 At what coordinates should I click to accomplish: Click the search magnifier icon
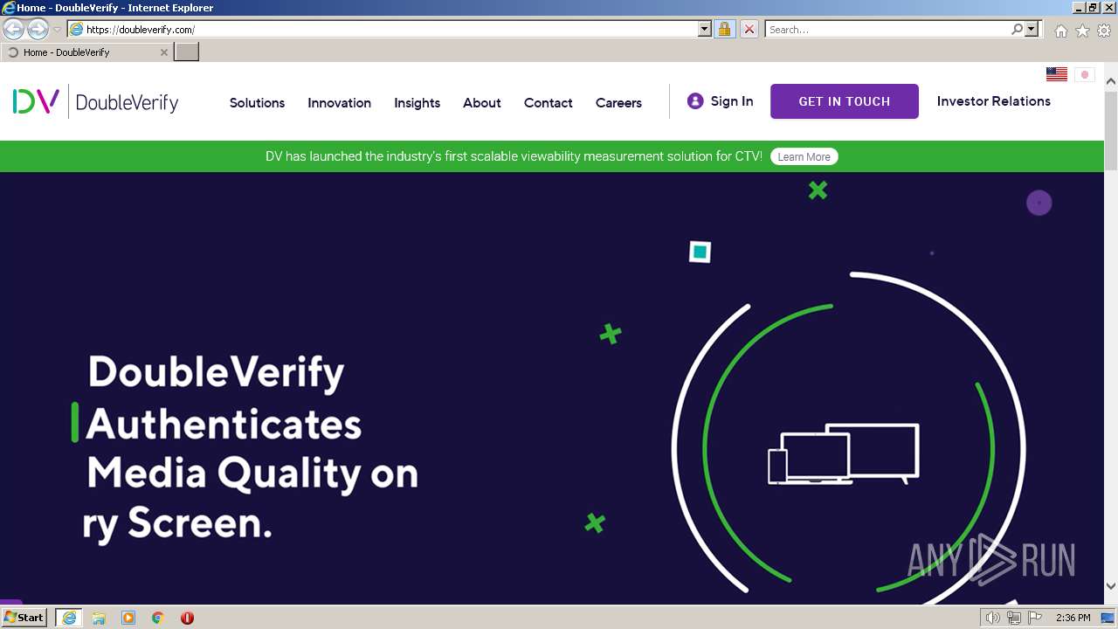point(1017,30)
